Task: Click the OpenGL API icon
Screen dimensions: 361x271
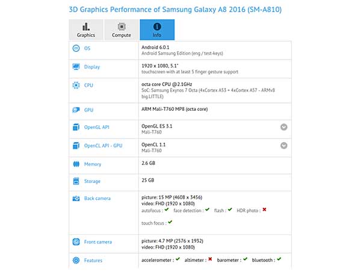Action: [x=76, y=127]
